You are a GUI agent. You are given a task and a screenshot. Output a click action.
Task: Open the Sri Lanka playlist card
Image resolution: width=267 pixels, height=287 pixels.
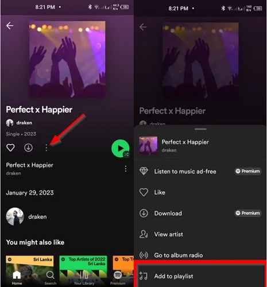pos(30,271)
